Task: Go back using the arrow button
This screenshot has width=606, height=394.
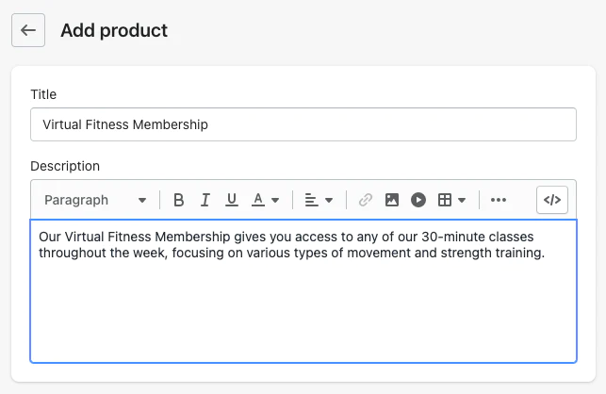Action: (x=28, y=30)
